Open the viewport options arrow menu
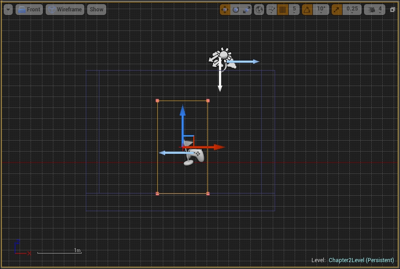Viewport: 400px width, 269px height. (8, 10)
